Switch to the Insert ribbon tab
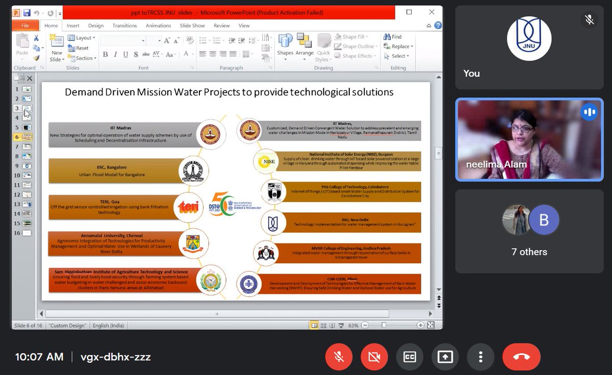 tap(73, 25)
